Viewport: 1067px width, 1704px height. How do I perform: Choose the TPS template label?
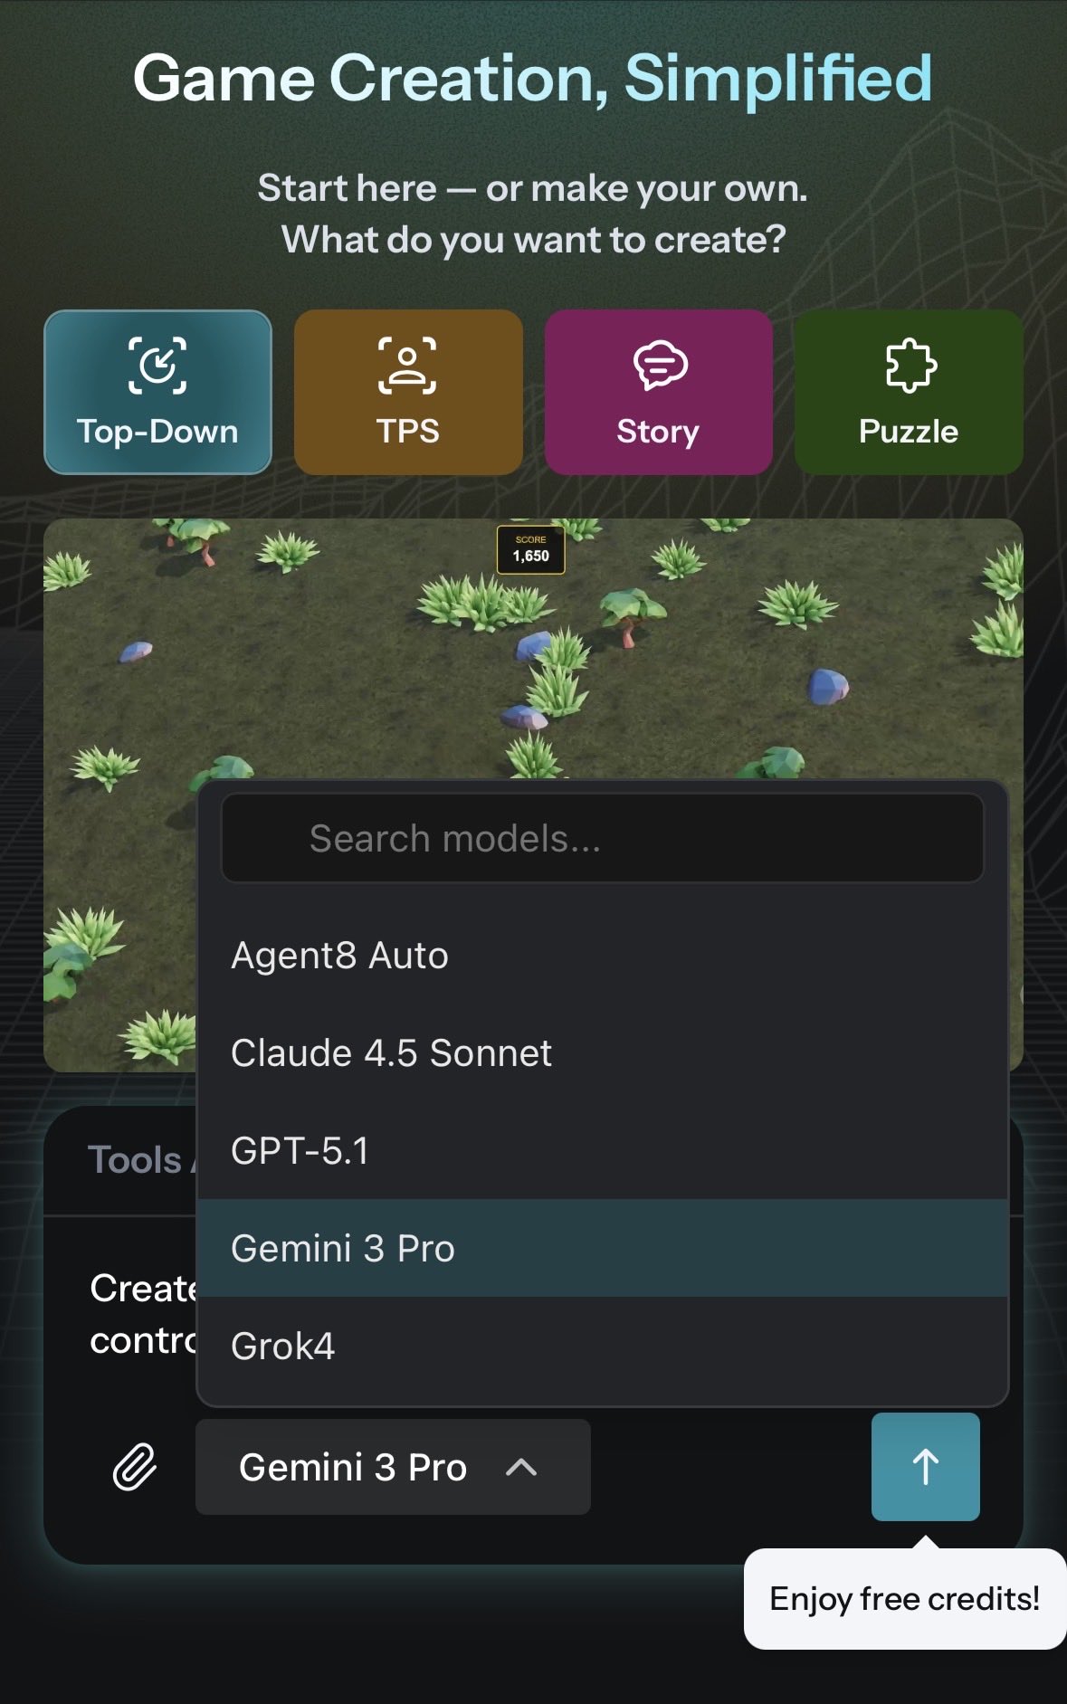[408, 431]
